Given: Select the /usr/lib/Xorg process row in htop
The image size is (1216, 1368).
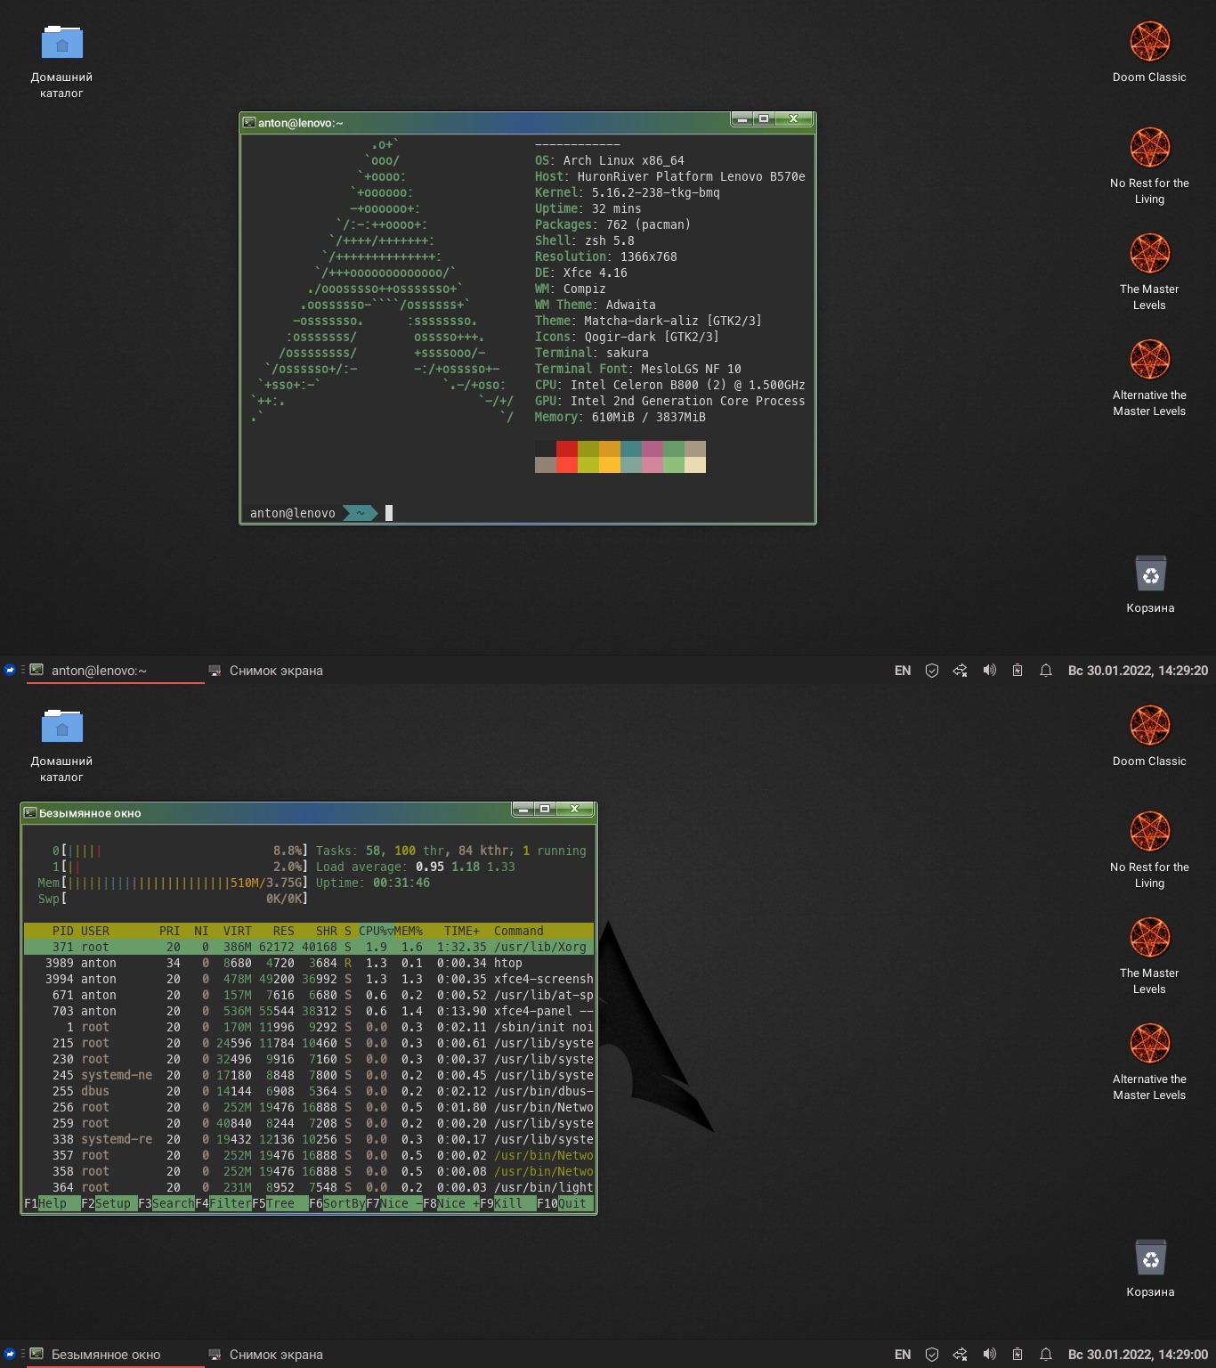Looking at the screenshot, I should click(309, 947).
